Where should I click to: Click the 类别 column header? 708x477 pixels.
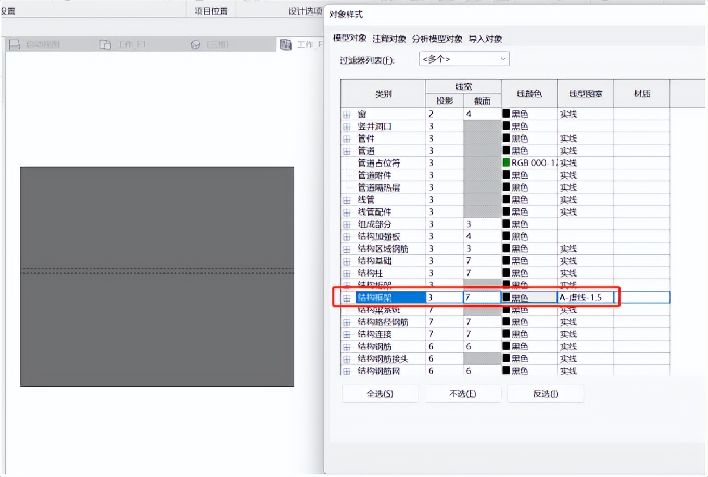(383, 94)
